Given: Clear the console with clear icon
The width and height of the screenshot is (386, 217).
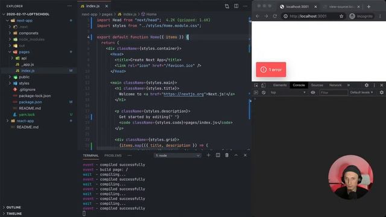Looking at the screenshot, I should click(x=264, y=92).
